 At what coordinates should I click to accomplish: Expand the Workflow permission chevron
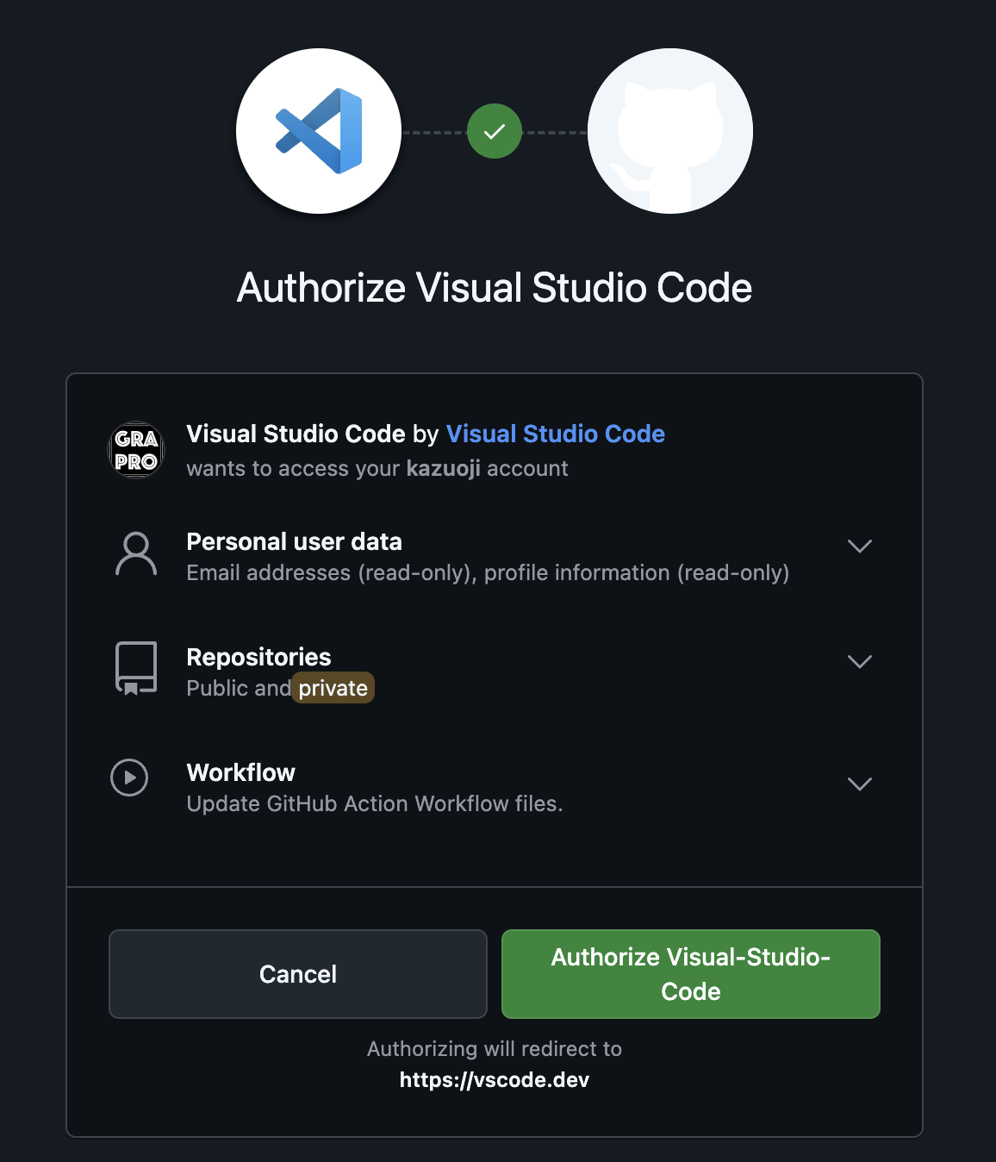coord(859,784)
